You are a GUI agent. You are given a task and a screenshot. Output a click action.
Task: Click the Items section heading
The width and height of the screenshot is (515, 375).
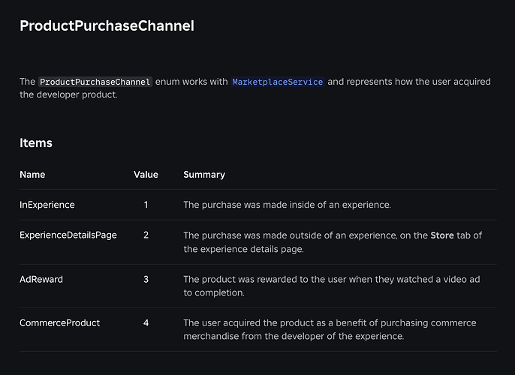coord(36,143)
